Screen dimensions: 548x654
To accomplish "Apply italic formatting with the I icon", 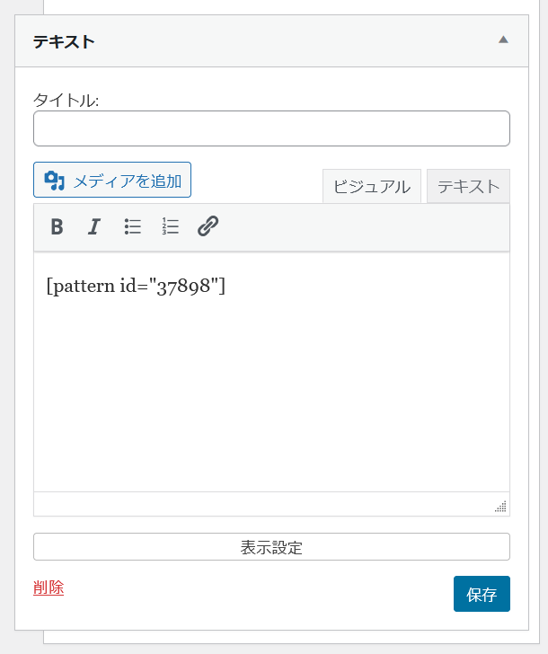I will pyautogui.click(x=94, y=227).
